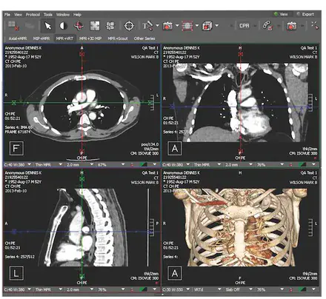Image resolution: width=326 pixels, height=299 pixels.
Task: Open the viewport layout grid tool
Action: (110, 26)
